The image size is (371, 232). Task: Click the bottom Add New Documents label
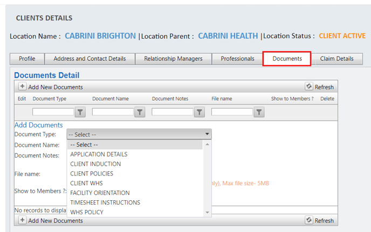point(56,221)
